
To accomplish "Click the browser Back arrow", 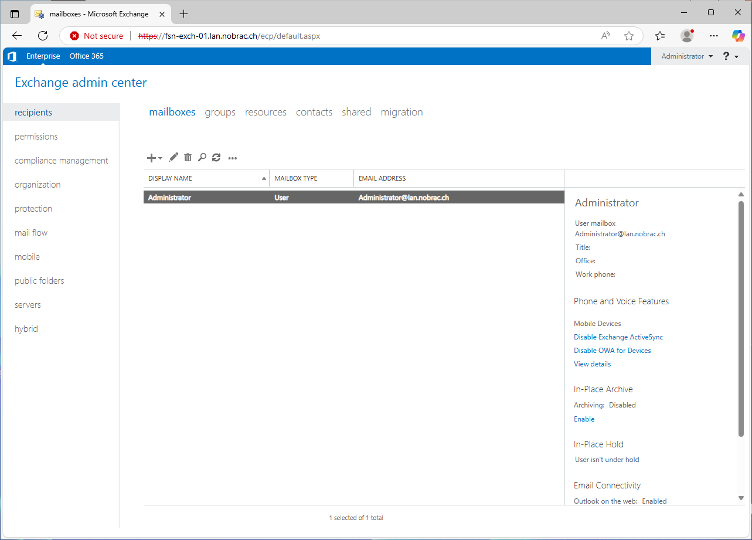I will [x=17, y=36].
